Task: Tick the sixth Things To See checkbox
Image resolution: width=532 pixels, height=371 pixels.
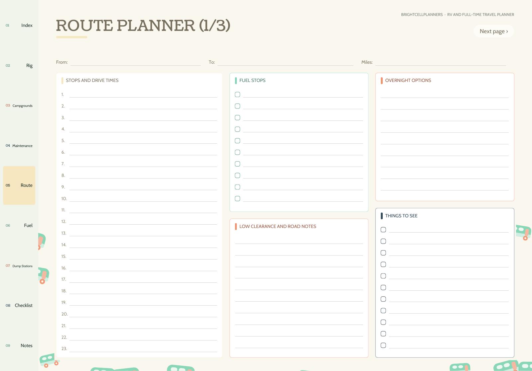Action: pyautogui.click(x=383, y=287)
